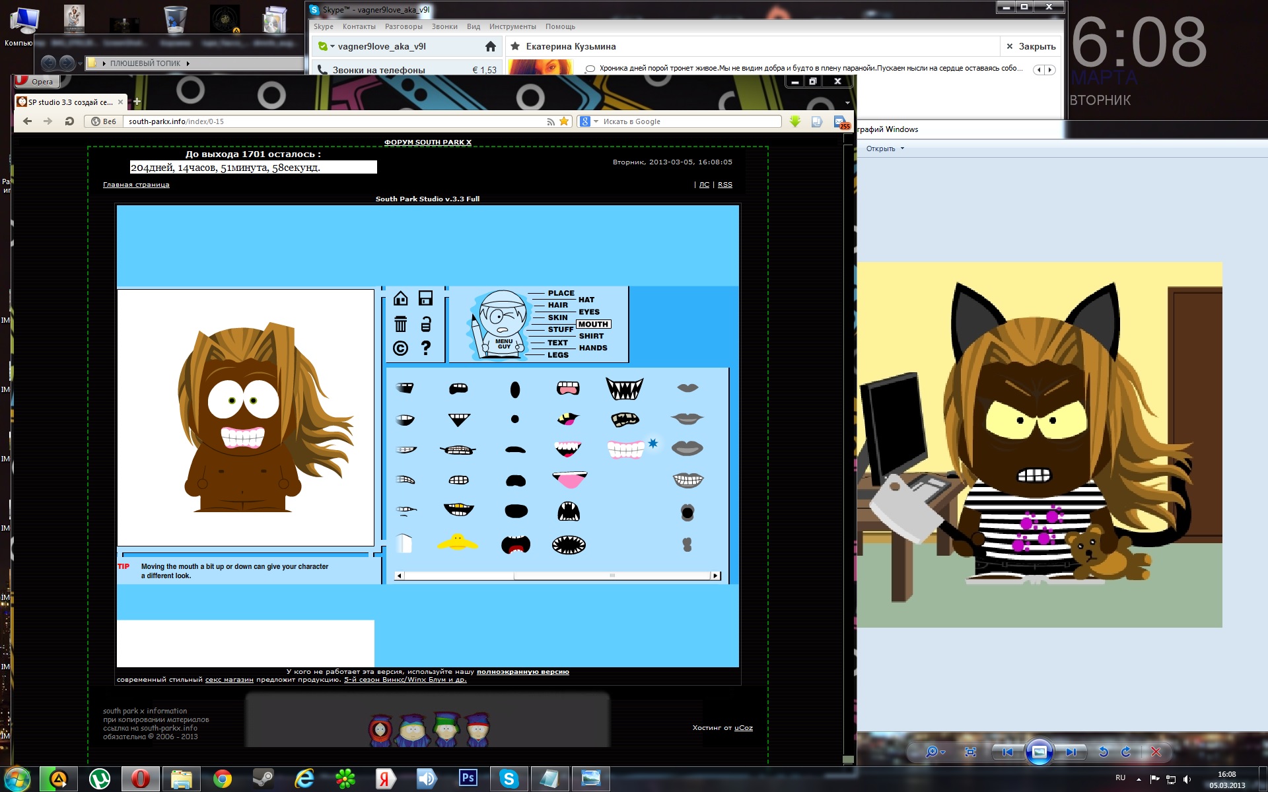Start slideshow in Photo Viewer
Image resolution: width=1268 pixels, height=792 pixels.
pos(1039,752)
